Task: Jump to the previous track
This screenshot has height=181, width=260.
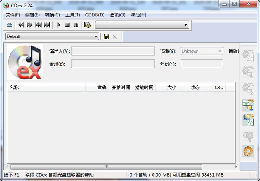Action: pos(38,25)
